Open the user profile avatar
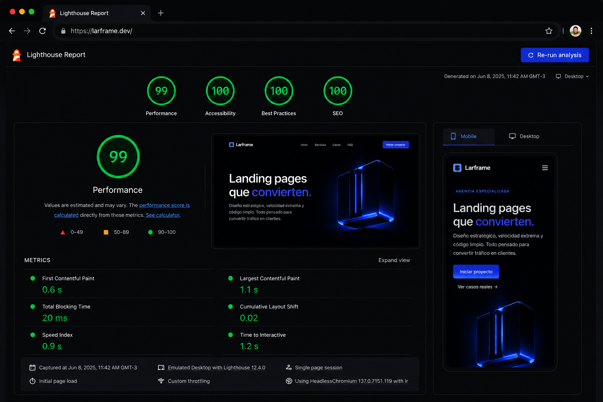 coord(576,31)
